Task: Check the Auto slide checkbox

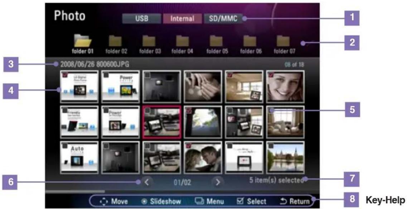Action: [64, 146]
